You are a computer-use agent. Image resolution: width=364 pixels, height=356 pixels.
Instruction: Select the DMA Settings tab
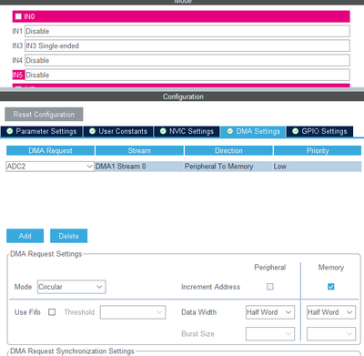tap(253, 131)
